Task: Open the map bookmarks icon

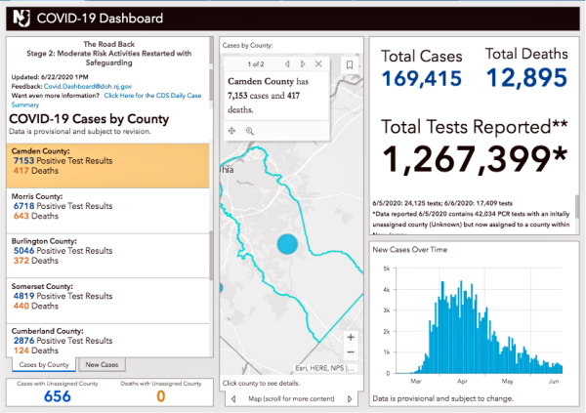Action: (349, 64)
